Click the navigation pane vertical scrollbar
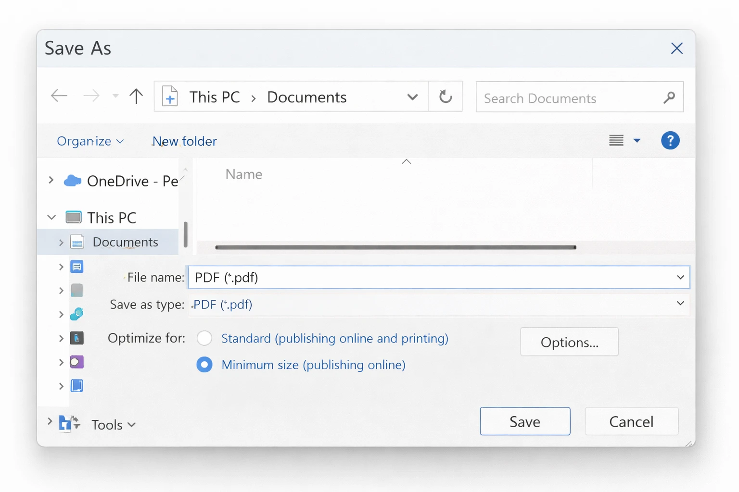The image size is (739, 492). pyautogui.click(x=185, y=234)
